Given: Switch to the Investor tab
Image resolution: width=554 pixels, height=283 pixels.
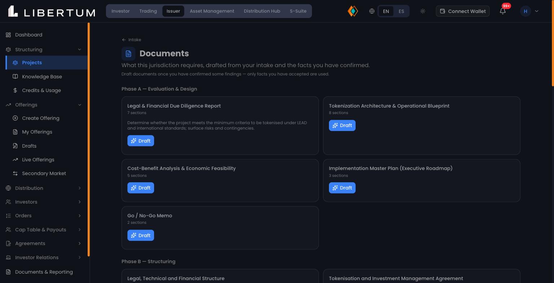Looking at the screenshot, I should pos(120,11).
